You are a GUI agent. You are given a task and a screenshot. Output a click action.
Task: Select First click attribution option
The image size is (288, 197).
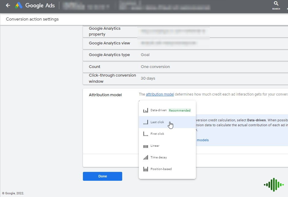167,134
